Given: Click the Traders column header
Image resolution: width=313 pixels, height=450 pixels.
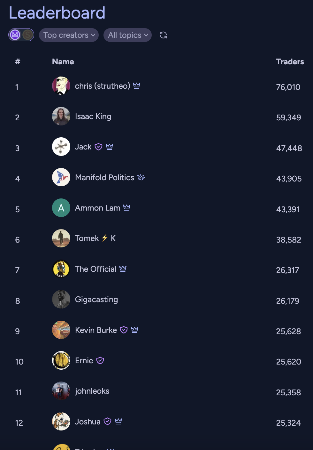Looking at the screenshot, I should 290,61.
